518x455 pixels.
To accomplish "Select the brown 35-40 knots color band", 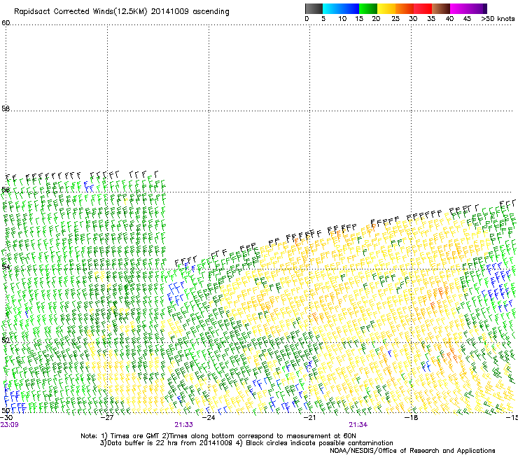I will (441, 8).
